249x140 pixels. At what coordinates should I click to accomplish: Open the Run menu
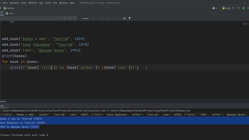(41, 3)
